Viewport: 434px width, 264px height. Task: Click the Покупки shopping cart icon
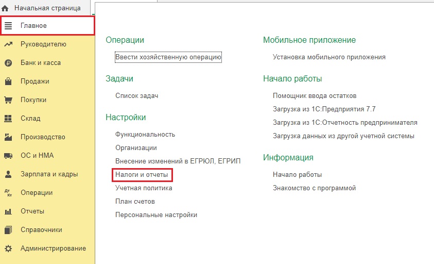(x=8, y=100)
